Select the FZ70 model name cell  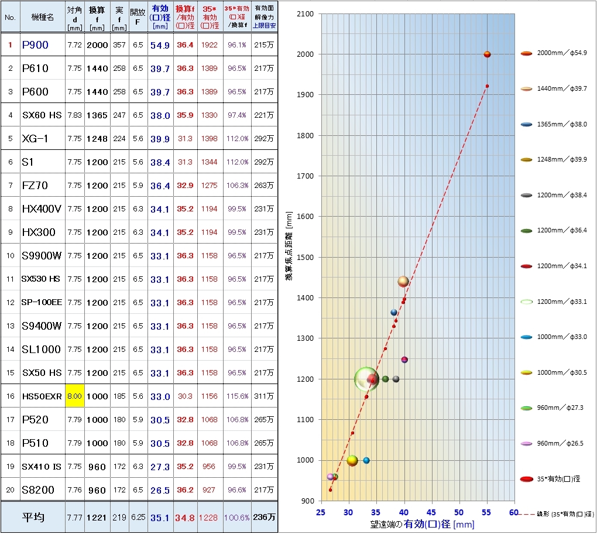pos(42,185)
